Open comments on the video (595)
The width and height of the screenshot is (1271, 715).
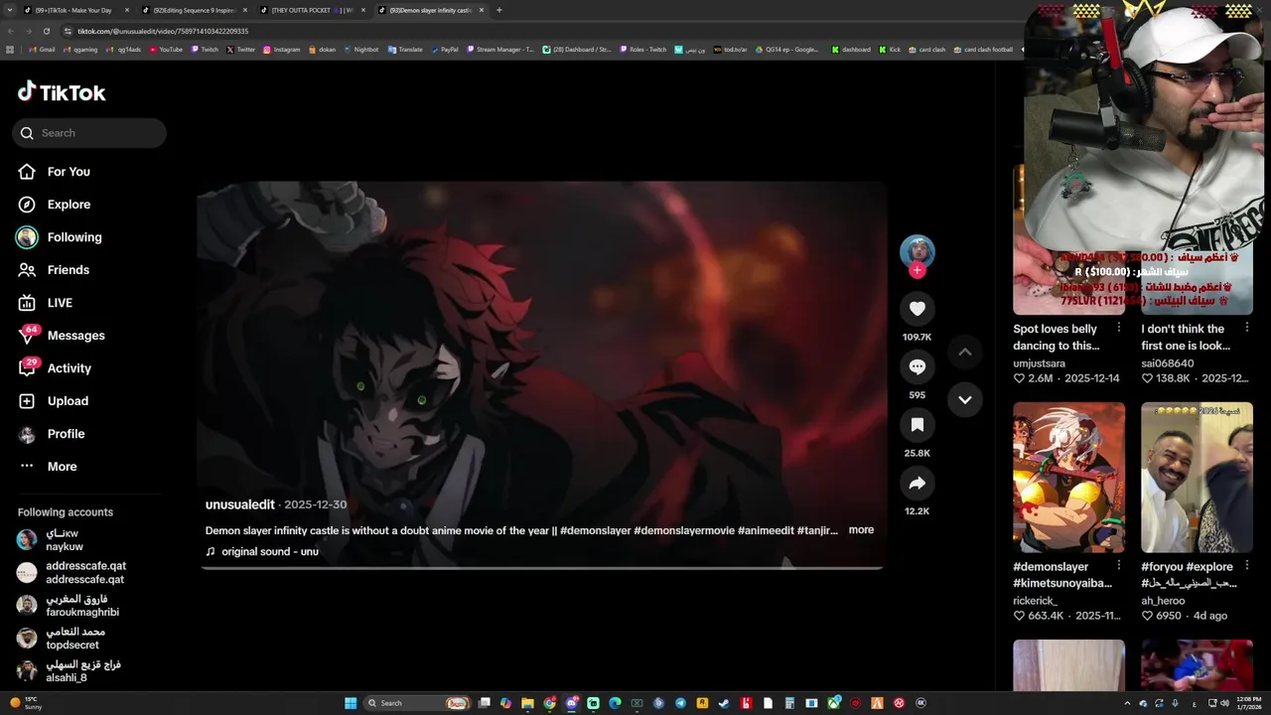(917, 366)
